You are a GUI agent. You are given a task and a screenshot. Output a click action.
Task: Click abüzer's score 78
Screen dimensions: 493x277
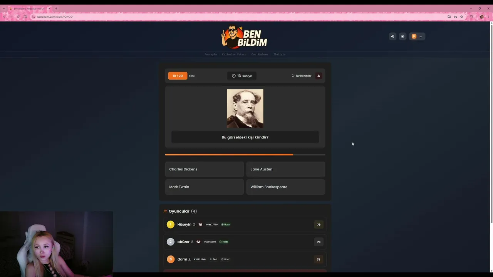point(319,242)
